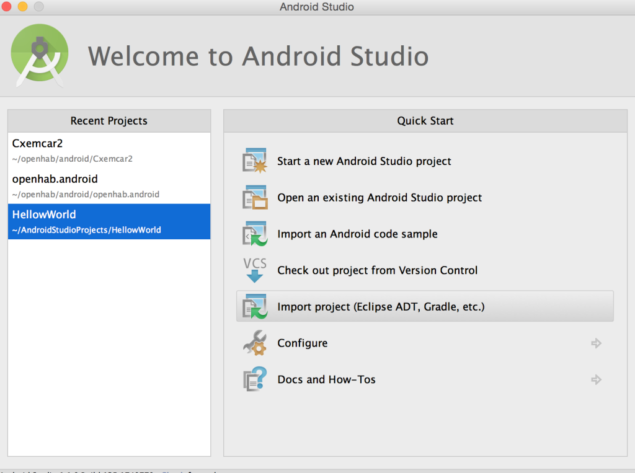Choose "Check out project from Version Control"

tap(378, 270)
